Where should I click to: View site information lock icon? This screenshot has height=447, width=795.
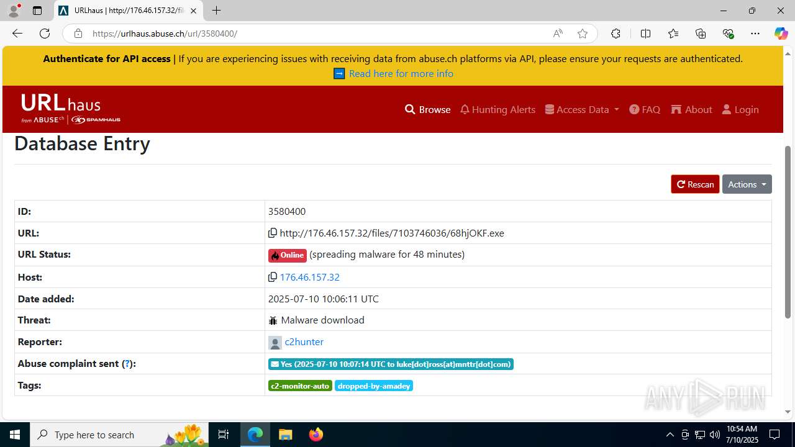point(78,34)
